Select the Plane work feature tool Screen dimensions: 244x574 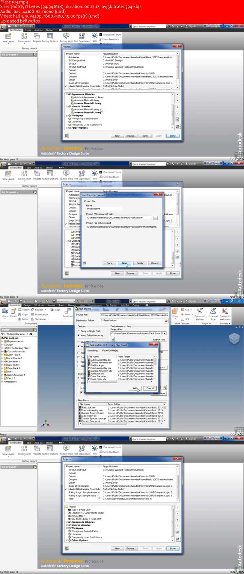tap(175, 313)
